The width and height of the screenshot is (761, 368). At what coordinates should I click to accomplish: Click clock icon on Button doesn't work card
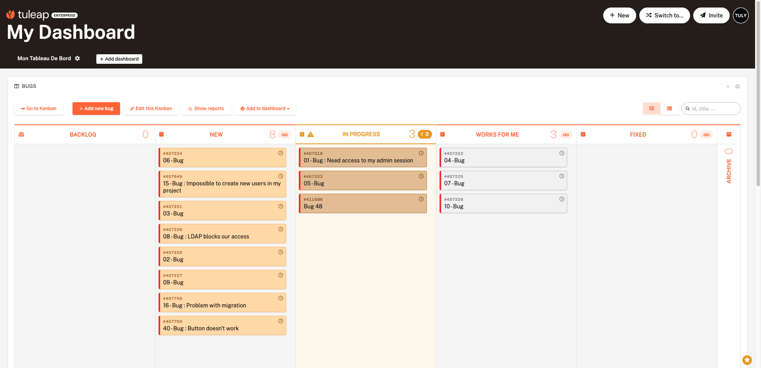[281, 321]
